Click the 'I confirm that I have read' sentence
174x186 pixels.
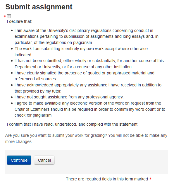click(73, 124)
